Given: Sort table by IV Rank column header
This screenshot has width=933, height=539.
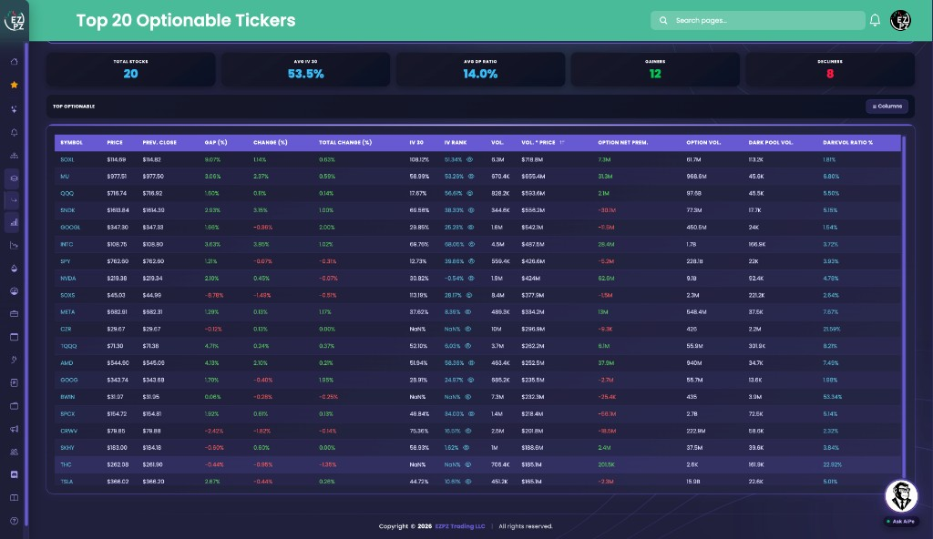Looking at the screenshot, I should [x=456, y=143].
